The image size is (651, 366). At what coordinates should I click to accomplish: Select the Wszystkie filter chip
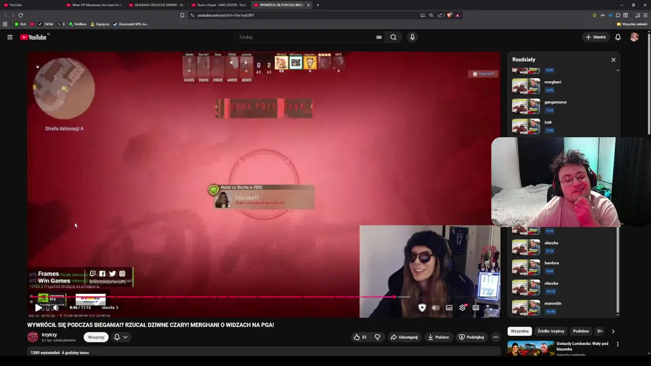pyautogui.click(x=520, y=331)
